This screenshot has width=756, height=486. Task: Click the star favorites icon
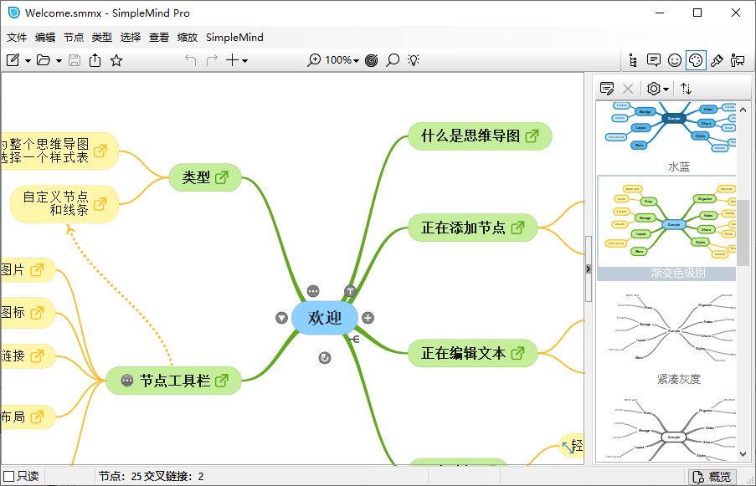pos(116,59)
